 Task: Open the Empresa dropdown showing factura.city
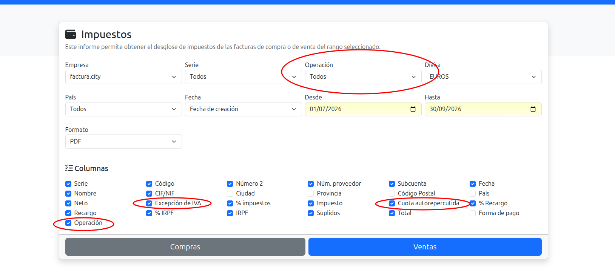[123, 77]
